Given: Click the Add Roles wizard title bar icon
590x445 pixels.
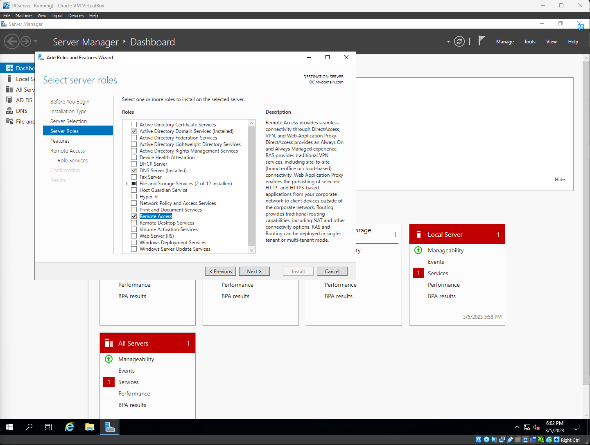Looking at the screenshot, I should pos(41,57).
